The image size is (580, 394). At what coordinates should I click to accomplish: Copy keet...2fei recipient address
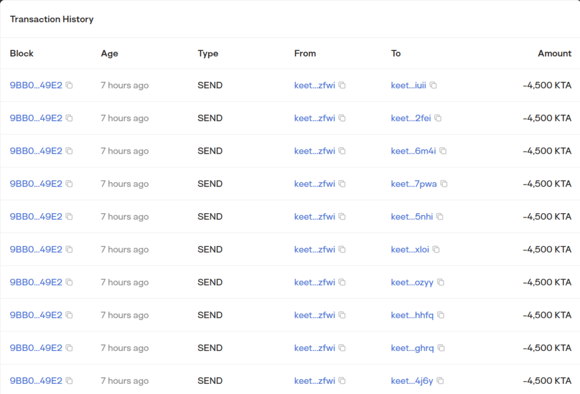pyautogui.click(x=438, y=118)
